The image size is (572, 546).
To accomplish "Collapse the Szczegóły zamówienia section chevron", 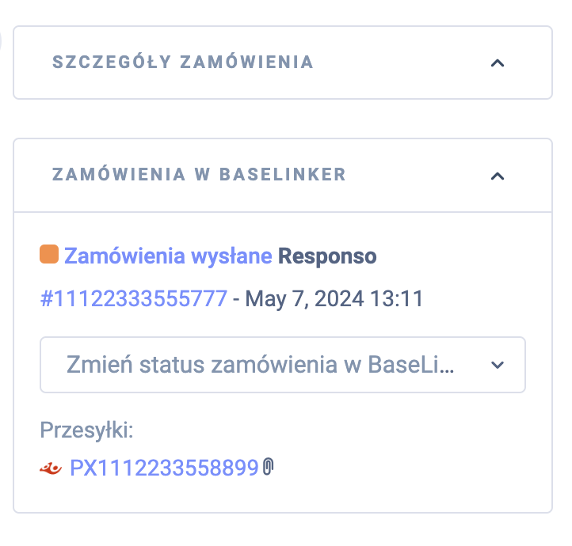I will 498,63.
